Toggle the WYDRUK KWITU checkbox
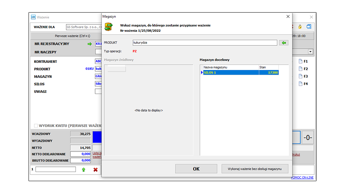Viewport: 345px width, 193px height. tap(36, 126)
